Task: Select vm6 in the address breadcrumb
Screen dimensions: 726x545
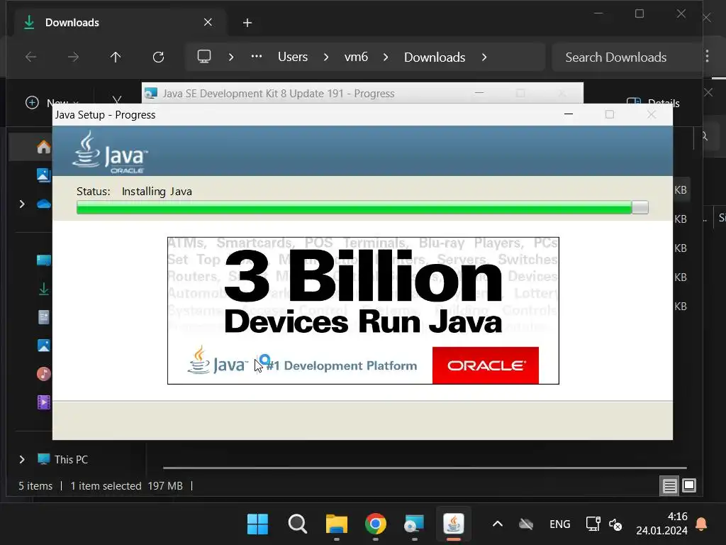Action: [356, 57]
